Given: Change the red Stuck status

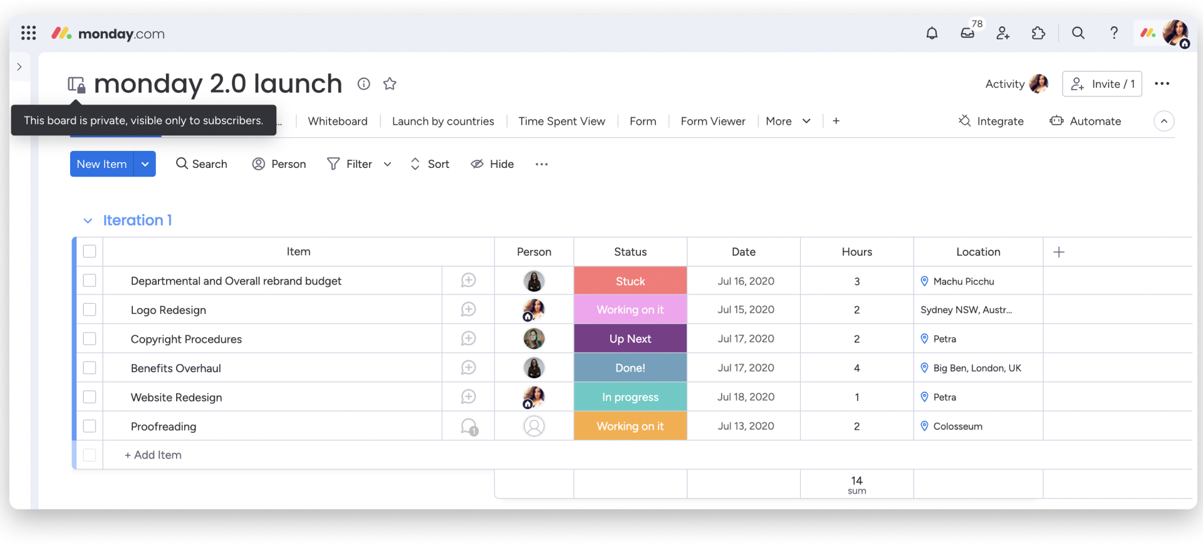Looking at the screenshot, I should [630, 281].
